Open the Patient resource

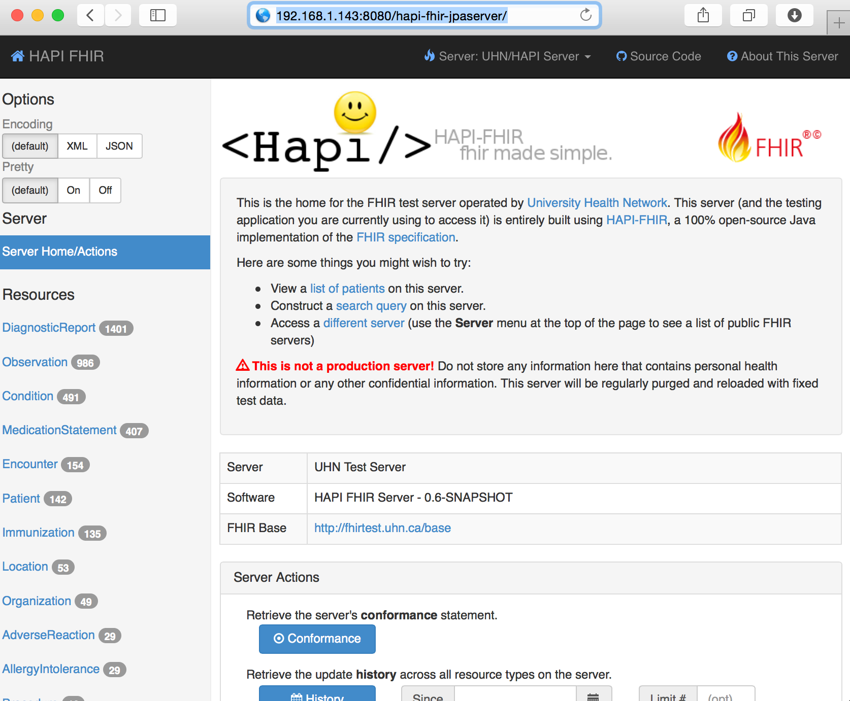point(21,499)
